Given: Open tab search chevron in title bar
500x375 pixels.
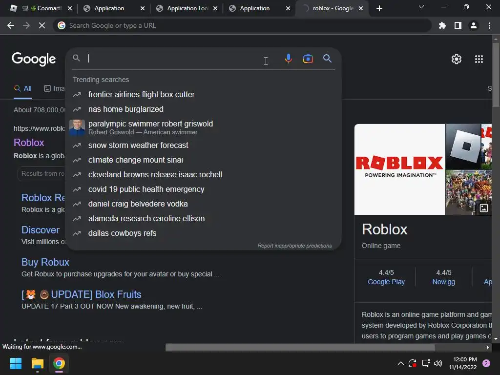Looking at the screenshot, I should 421,7.
